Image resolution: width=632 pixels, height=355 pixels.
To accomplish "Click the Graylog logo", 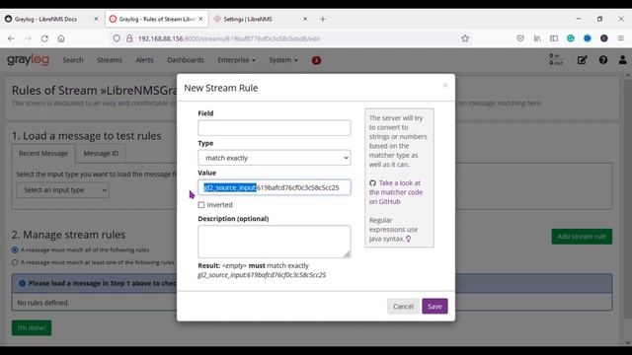I will (x=29, y=60).
